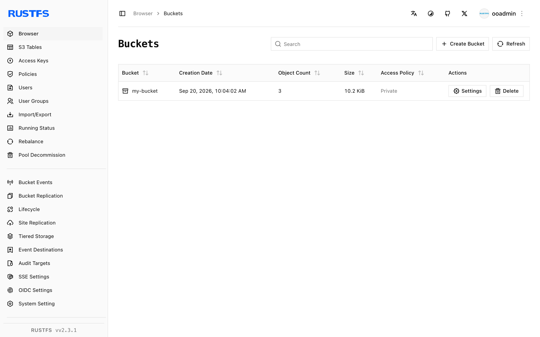
Task: Toggle the sidebar panel icon
Action: point(122,13)
